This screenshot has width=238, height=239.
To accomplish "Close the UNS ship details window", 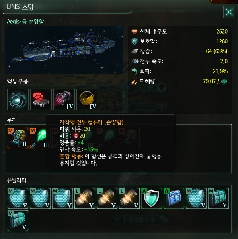I will pos(229,12).
